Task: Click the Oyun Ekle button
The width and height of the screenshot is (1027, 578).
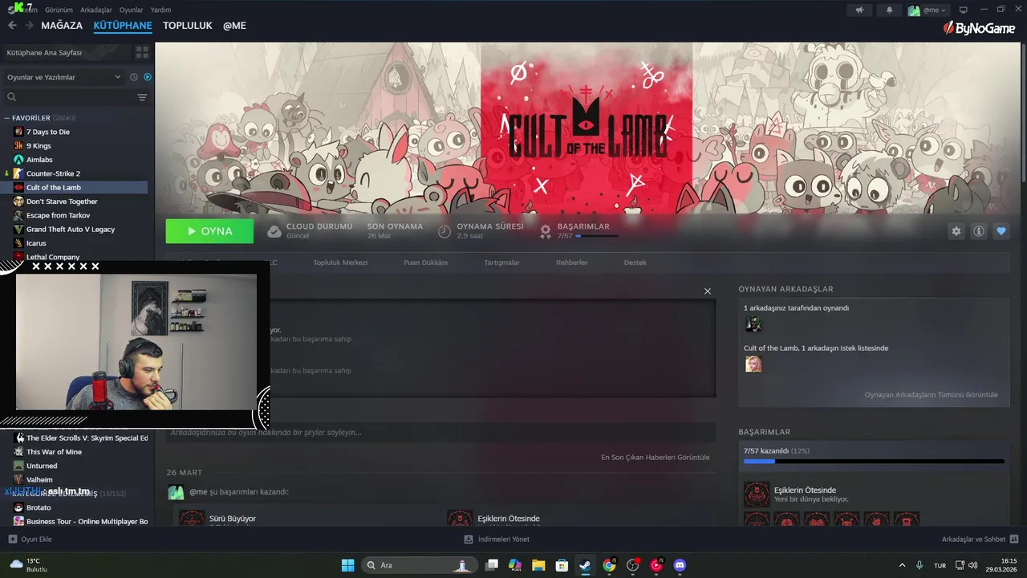Action: pyautogui.click(x=30, y=539)
